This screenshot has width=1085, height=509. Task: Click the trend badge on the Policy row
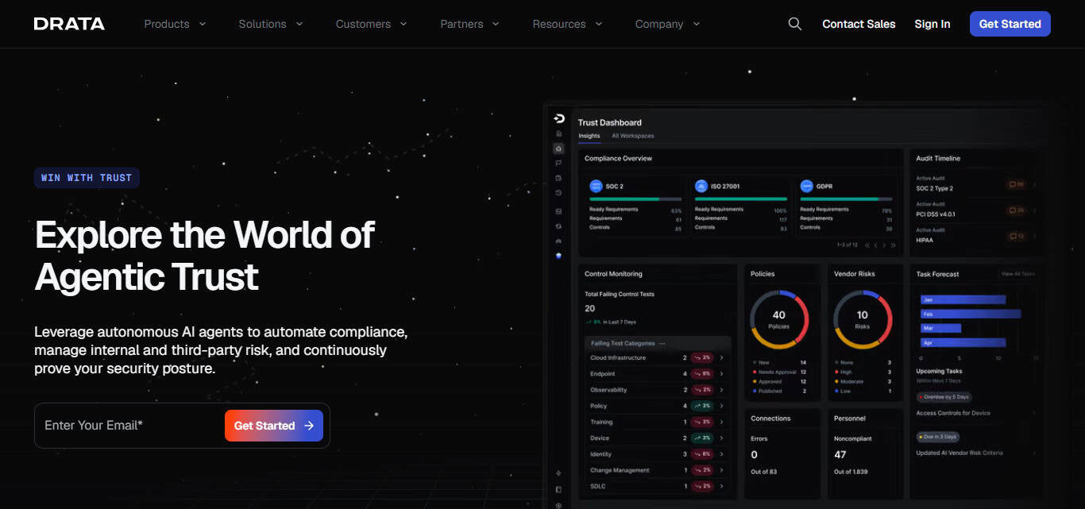(701, 406)
